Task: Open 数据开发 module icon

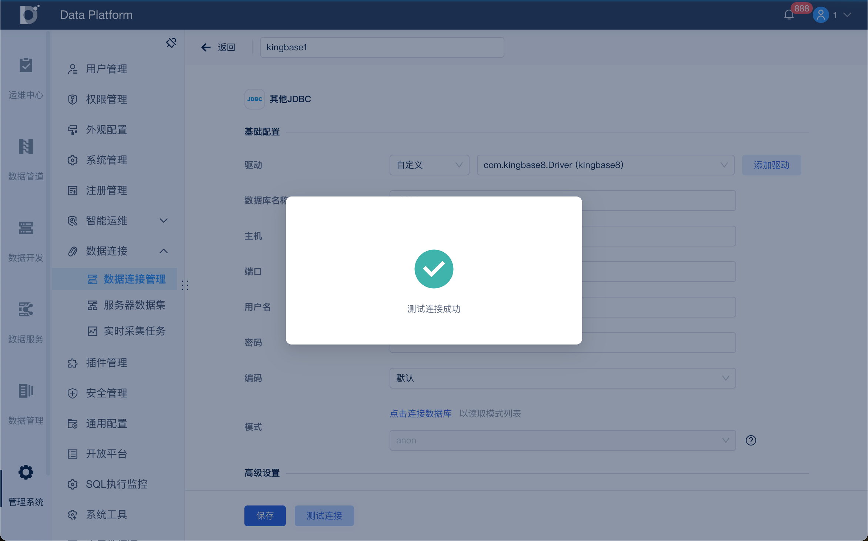Action: coord(26,228)
